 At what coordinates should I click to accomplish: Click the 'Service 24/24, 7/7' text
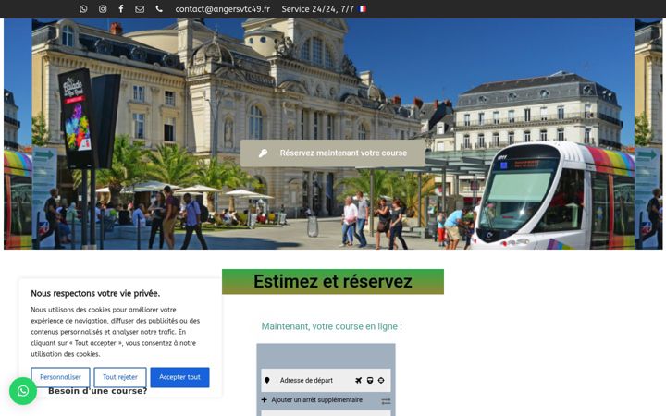317,9
